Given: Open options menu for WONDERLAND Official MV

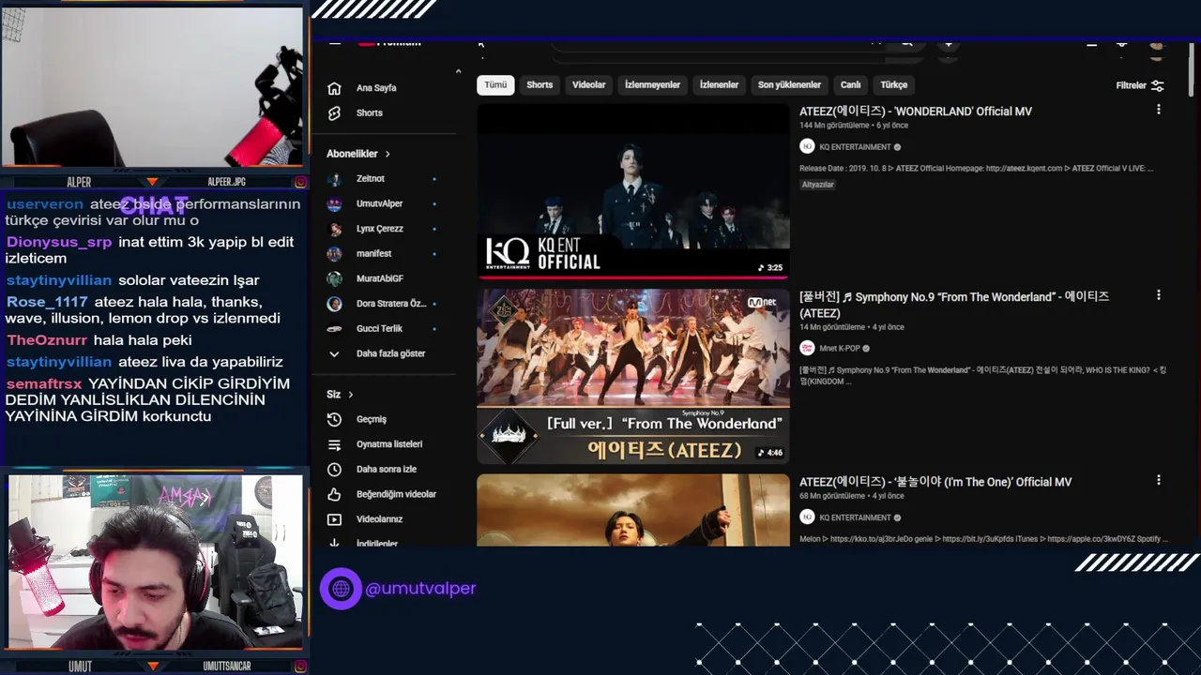Looking at the screenshot, I should [1159, 110].
